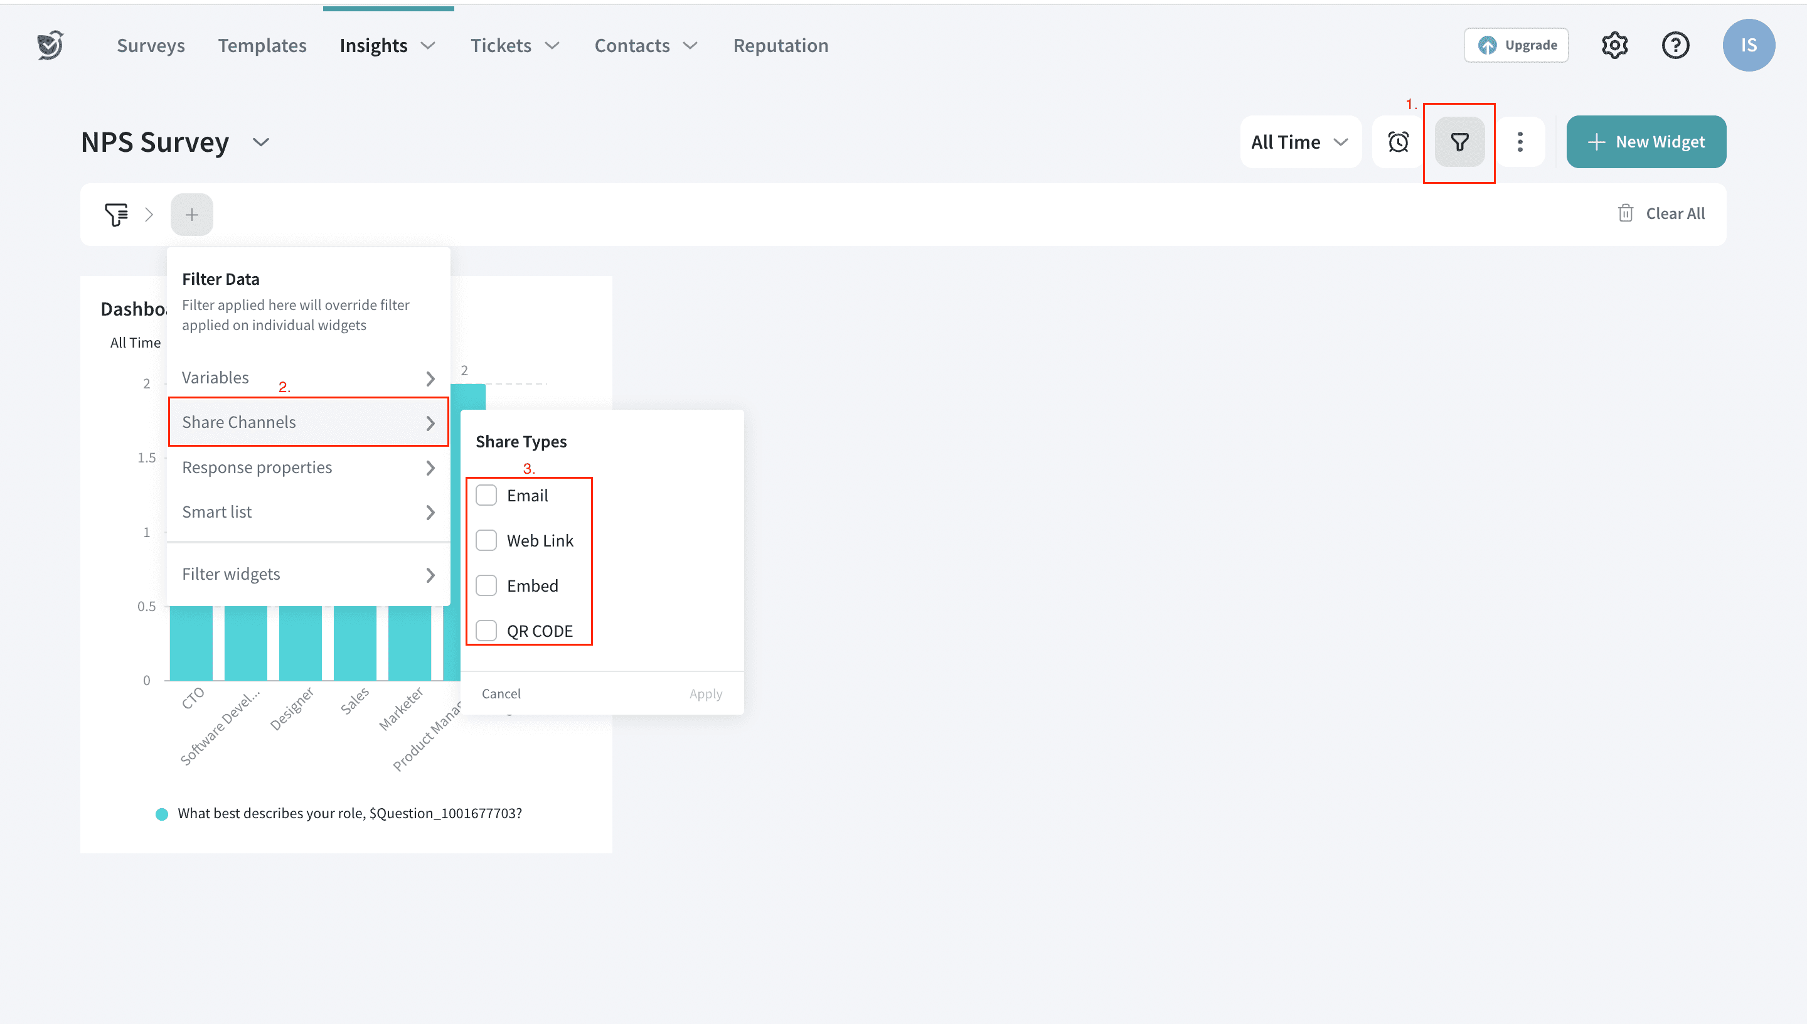The image size is (1807, 1024).
Task: Open the three-dot more options menu
Action: tap(1520, 142)
